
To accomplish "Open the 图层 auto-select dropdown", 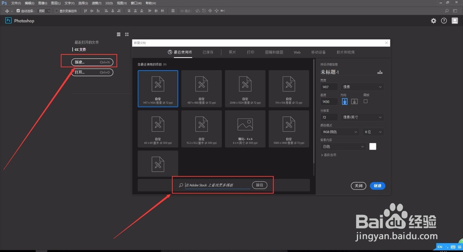I will coord(44,11).
